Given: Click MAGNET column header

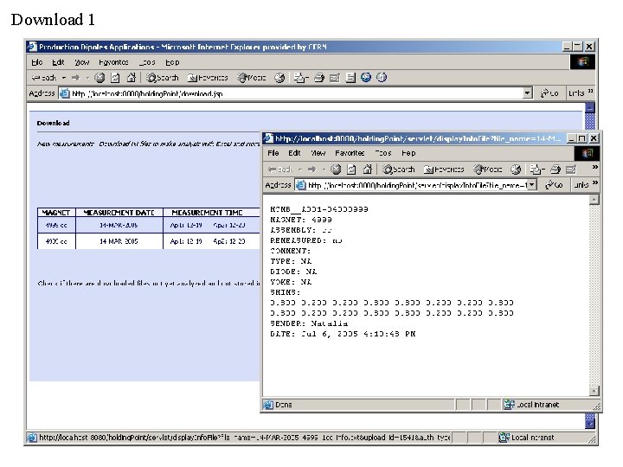Looking at the screenshot, I should tap(56, 213).
